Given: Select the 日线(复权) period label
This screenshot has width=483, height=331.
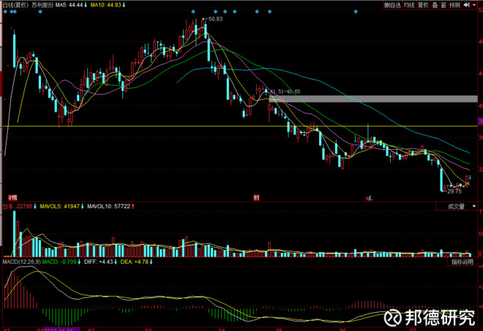Looking at the screenshot, I should pyautogui.click(x=15, y=5).
